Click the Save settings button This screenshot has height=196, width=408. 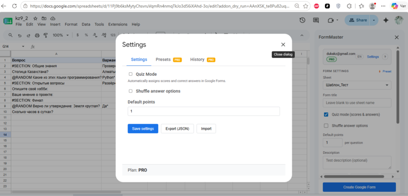point(143,128)
